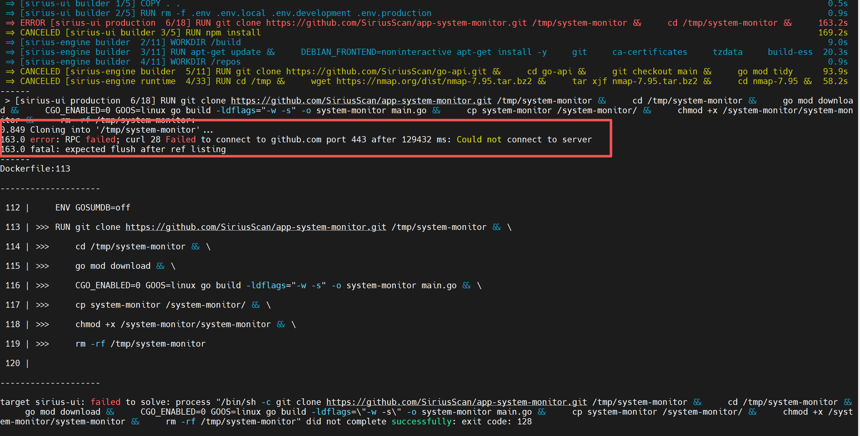Open the GitHub link on Dockerfile line 113
The width and height of the screenshot is (860, 436).
coord(255,227)
